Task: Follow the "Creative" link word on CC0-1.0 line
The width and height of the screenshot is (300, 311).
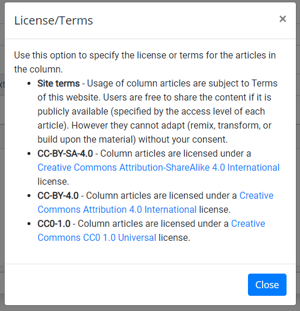Action: click(x=248, y=224)
